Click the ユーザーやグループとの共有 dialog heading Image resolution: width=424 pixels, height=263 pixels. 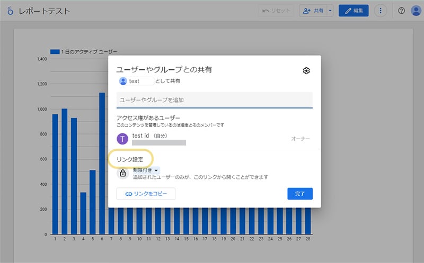(164, 70)
